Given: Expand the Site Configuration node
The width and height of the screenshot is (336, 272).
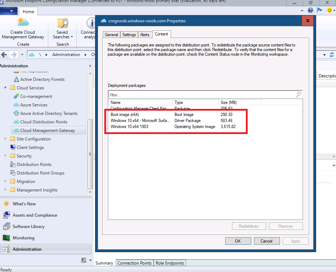Looking at the screenshot, I should pyautogui.click(x=5, y=139).
